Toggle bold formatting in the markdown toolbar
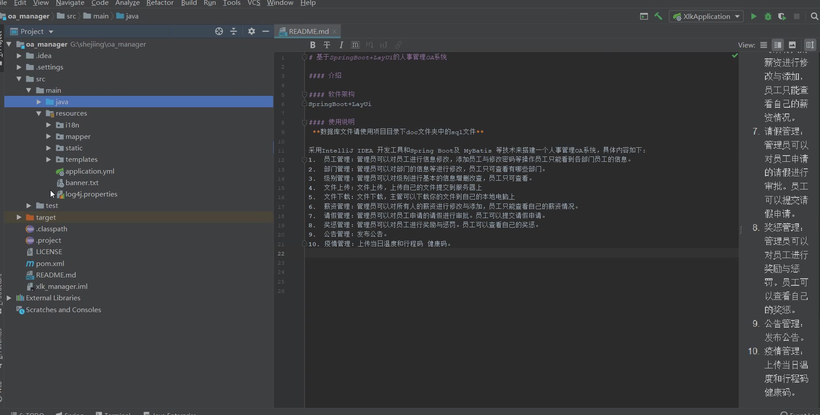820x415 pixels. click(x=312, y=45)
